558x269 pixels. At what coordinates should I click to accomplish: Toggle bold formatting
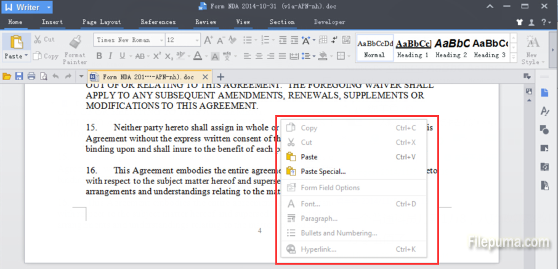100,56
